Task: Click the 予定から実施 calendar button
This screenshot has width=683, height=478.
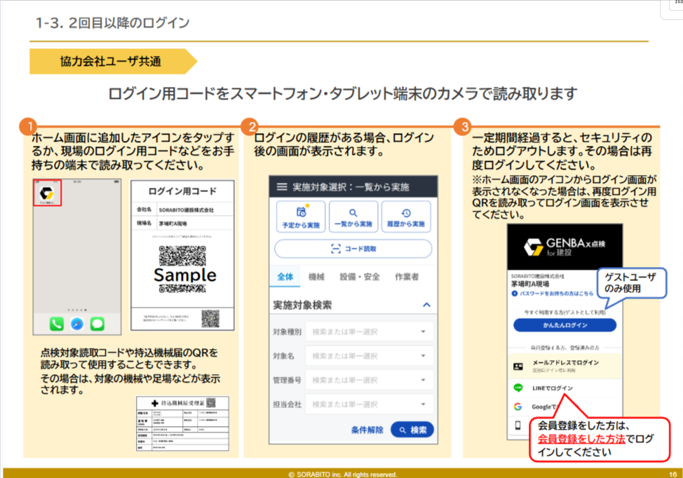Action: click(301, 217)
